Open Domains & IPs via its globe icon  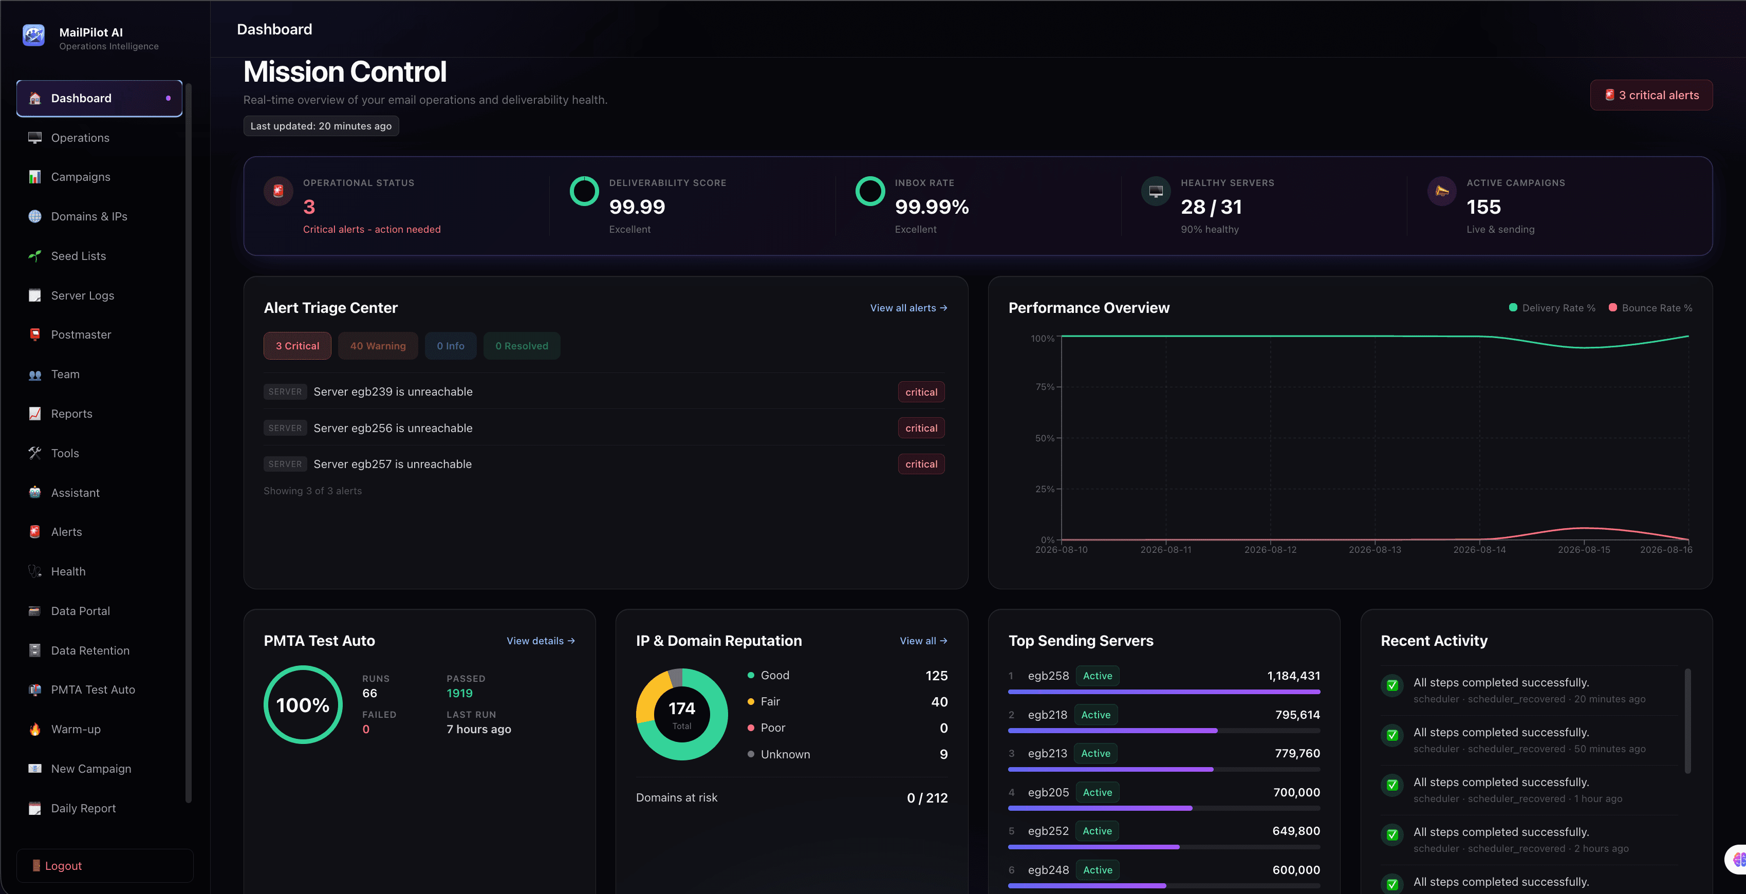point(35,216)
